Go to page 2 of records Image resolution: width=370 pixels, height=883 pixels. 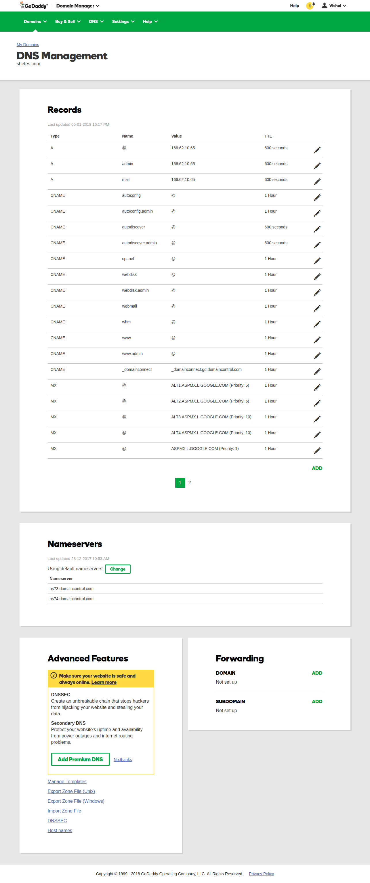pyautogui.click(x=189, y=482)
